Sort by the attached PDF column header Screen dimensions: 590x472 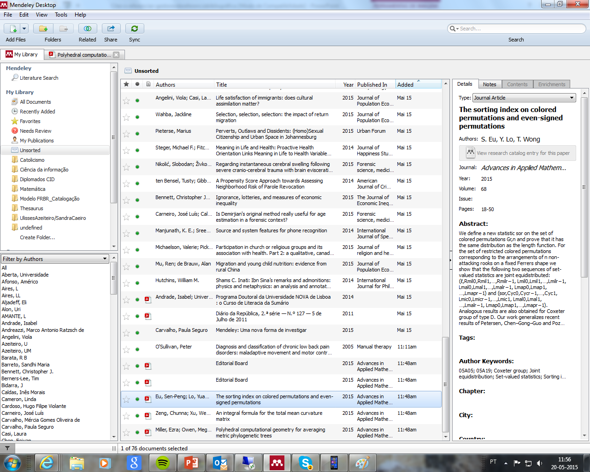tap(148, 84)
